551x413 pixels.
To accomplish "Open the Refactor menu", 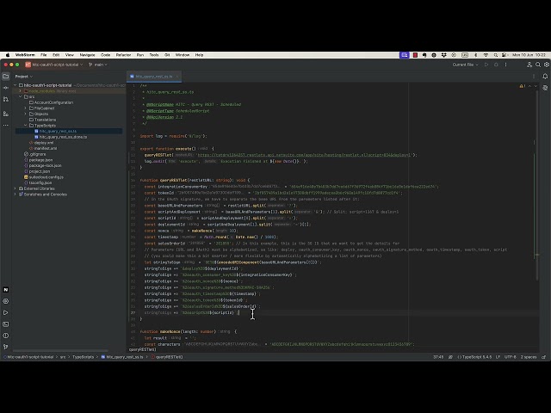I will [x=123, y=55].
